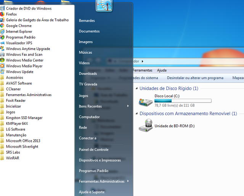Open TV Gravada from Start menu

(88, 84)
